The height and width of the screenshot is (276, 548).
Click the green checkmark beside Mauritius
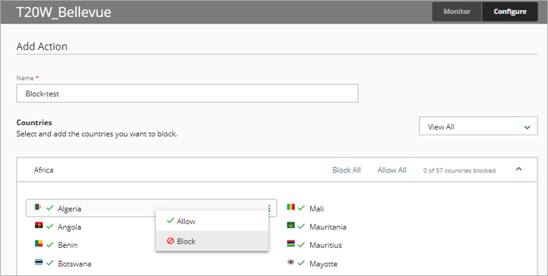[301, 244]
